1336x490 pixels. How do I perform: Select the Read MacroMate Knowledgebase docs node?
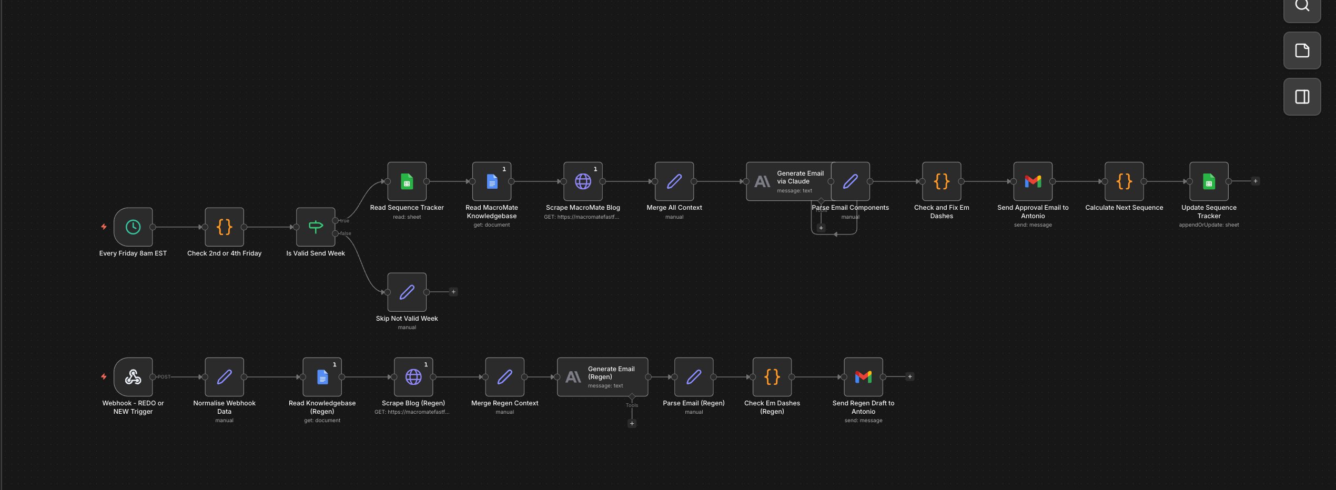[491, 181]
